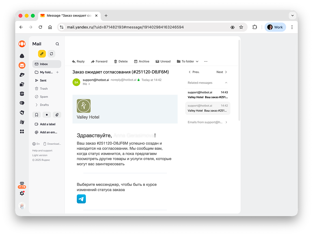Open mail settings gear icon

22,193
